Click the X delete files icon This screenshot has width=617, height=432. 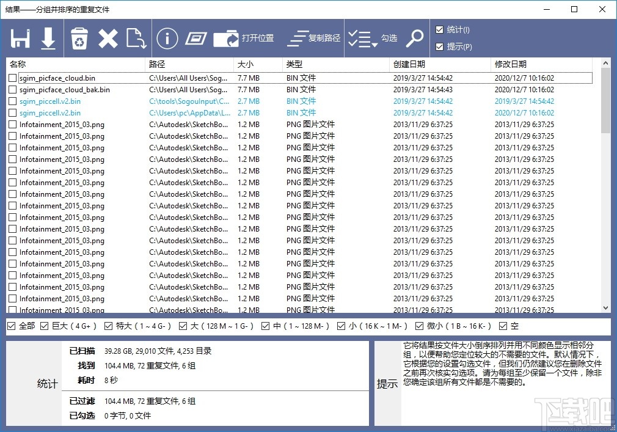click(108, 38)
